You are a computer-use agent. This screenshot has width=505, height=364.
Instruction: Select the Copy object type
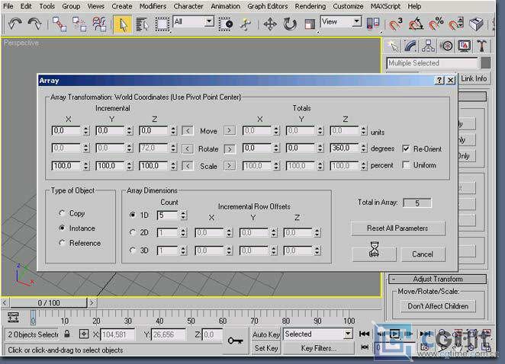pyautogui.click(x=62, y=213)
